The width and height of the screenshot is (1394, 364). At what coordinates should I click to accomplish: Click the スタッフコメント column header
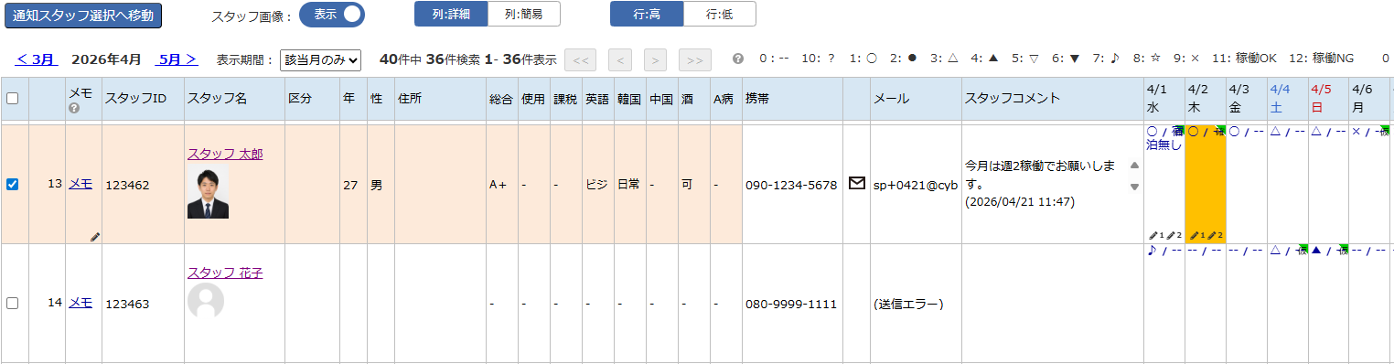tap(1053, 99)
